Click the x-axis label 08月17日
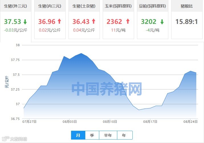 click(150, 122)
